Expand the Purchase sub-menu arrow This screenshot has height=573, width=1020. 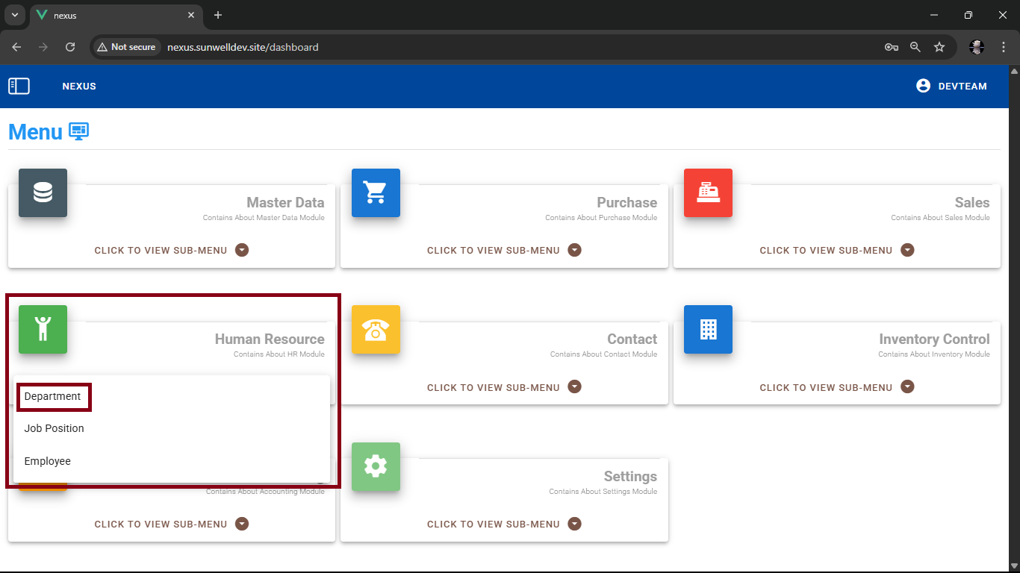pos(574,250)
